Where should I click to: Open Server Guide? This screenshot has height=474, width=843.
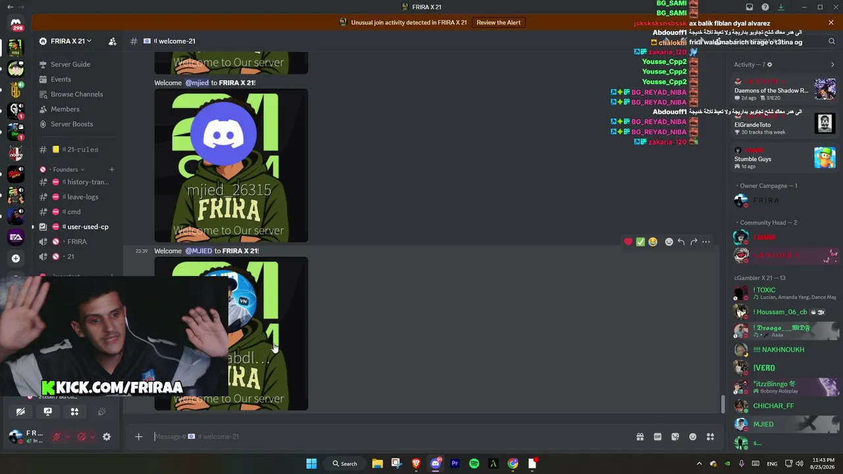point(70,65)
